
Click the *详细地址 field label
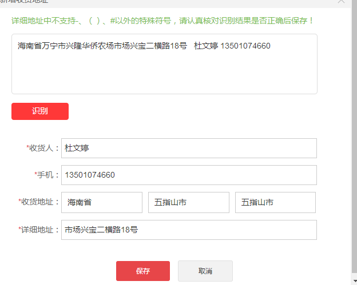click(39, 230)
